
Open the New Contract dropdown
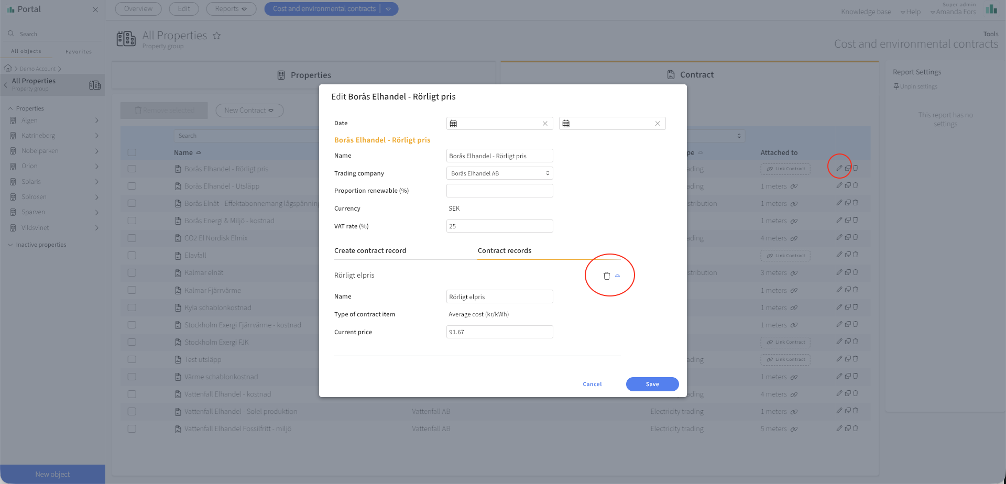coord(249,111)
